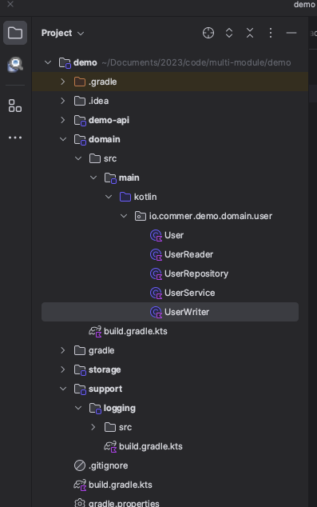Open the Project tool window folder icon
The height and width of the screenshot is (507, 317).
[x=15, y=33]
